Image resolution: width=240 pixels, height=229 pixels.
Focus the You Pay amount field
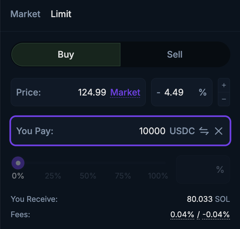152,131
